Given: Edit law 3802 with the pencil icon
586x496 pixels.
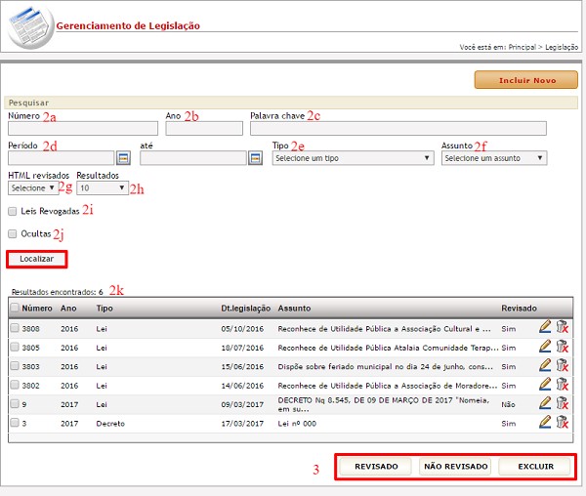Looking at the screenshot, I should pos(545,384).
